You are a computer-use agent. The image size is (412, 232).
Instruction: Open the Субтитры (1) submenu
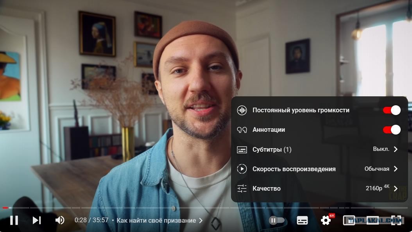[x=319, y=149]
